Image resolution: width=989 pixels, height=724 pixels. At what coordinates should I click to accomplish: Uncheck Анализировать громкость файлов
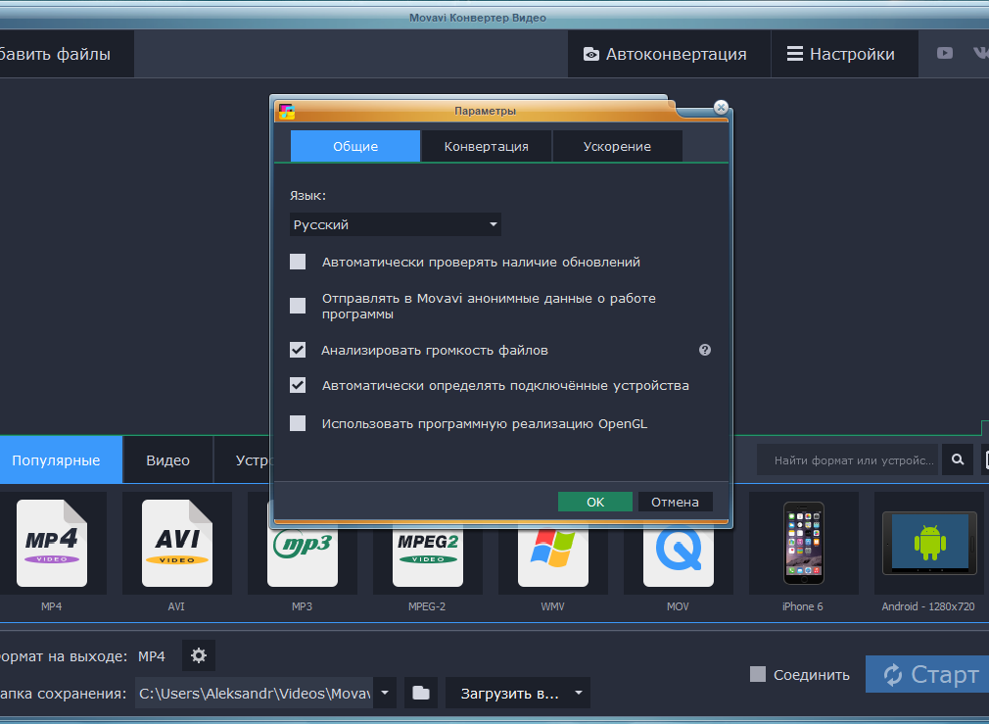[298, 350]
